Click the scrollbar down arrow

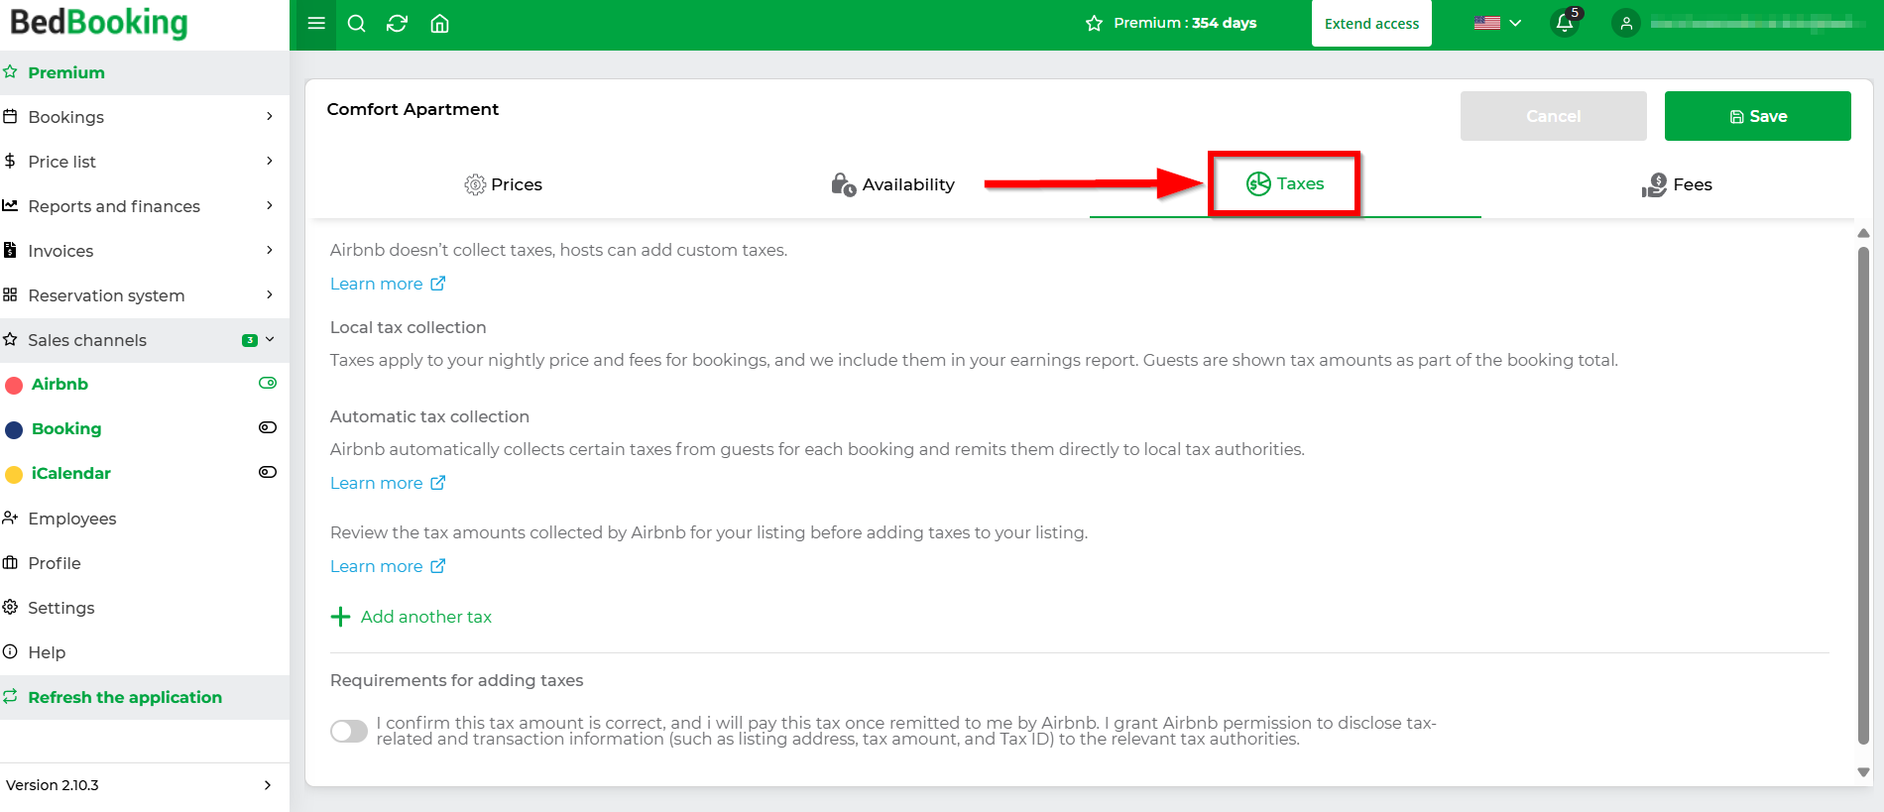(x=1863, y=772)
